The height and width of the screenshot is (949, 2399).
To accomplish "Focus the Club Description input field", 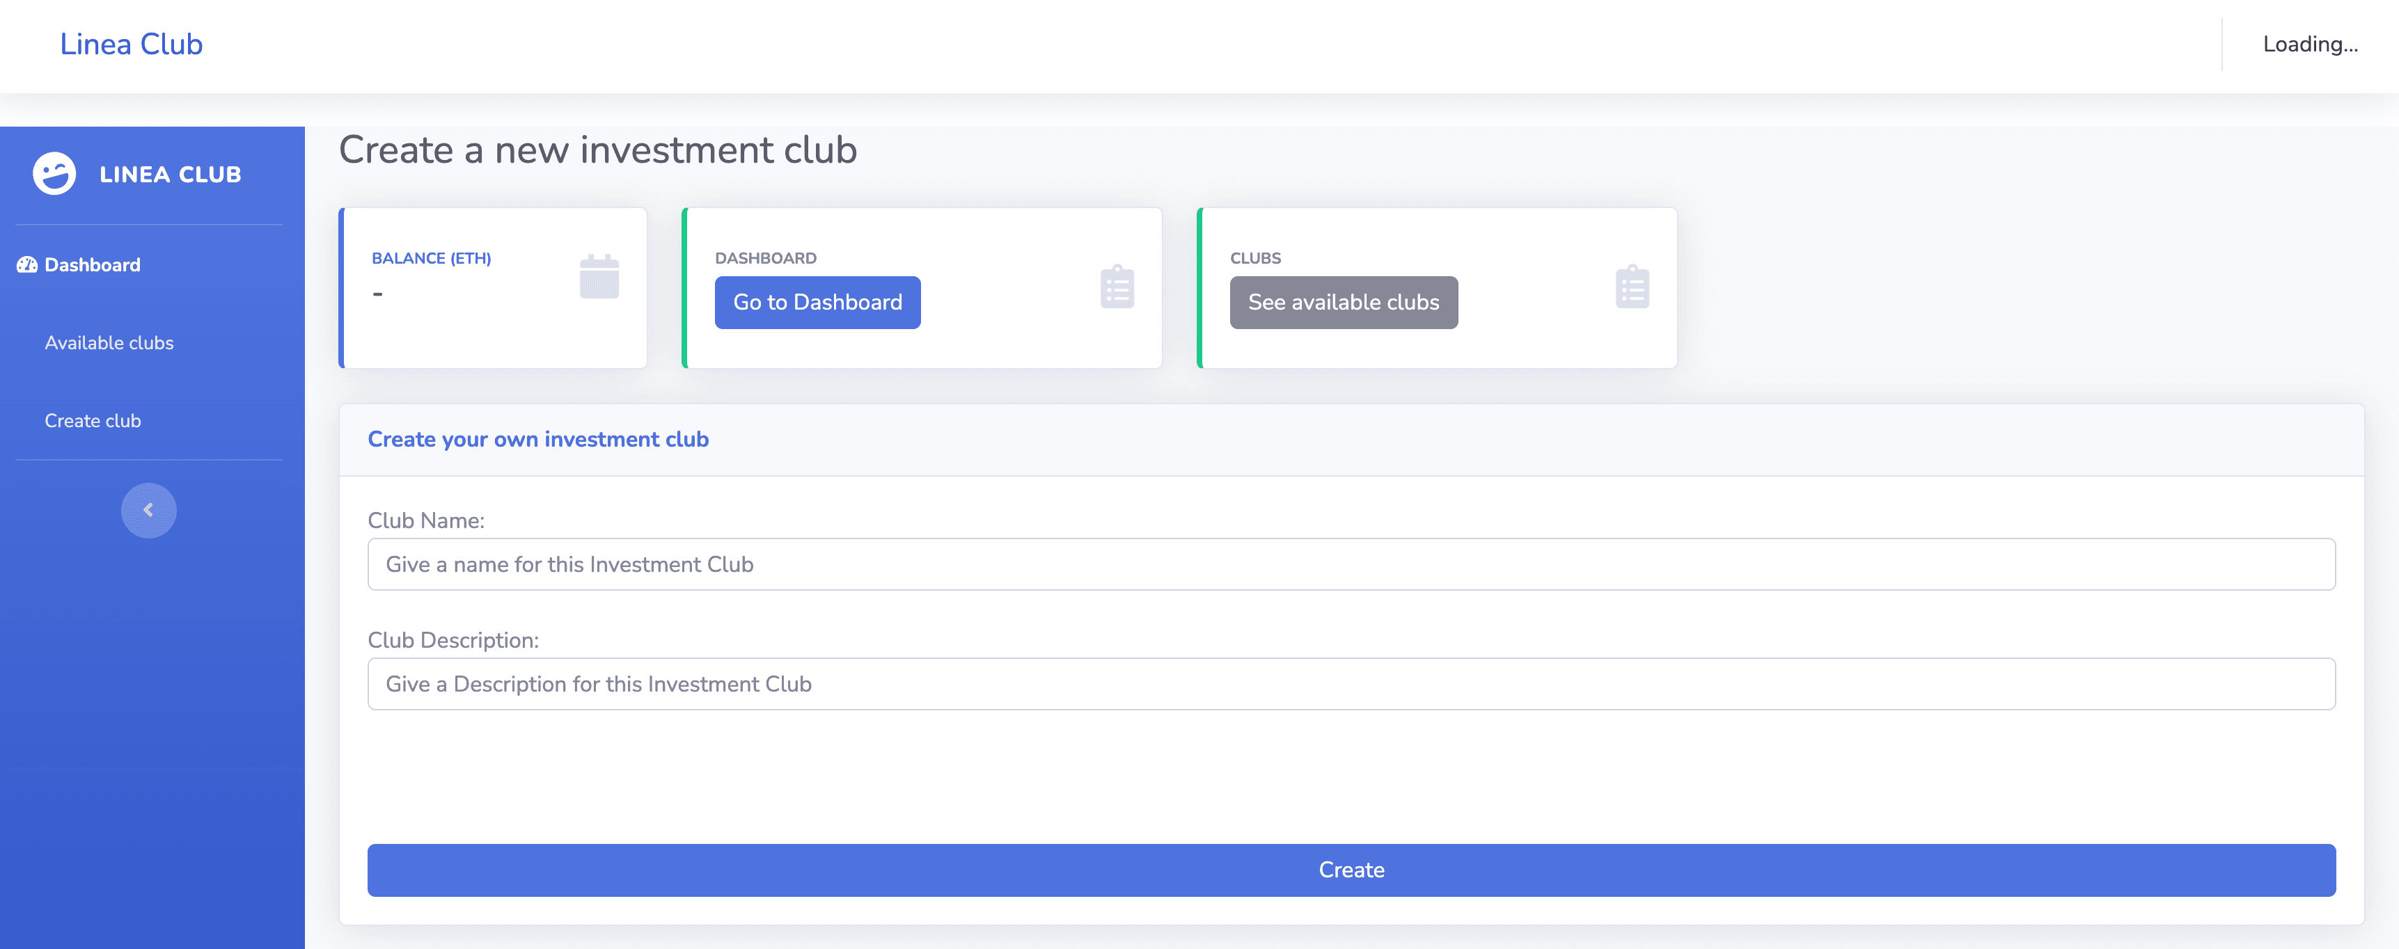I will click(x=1351, y=684).
